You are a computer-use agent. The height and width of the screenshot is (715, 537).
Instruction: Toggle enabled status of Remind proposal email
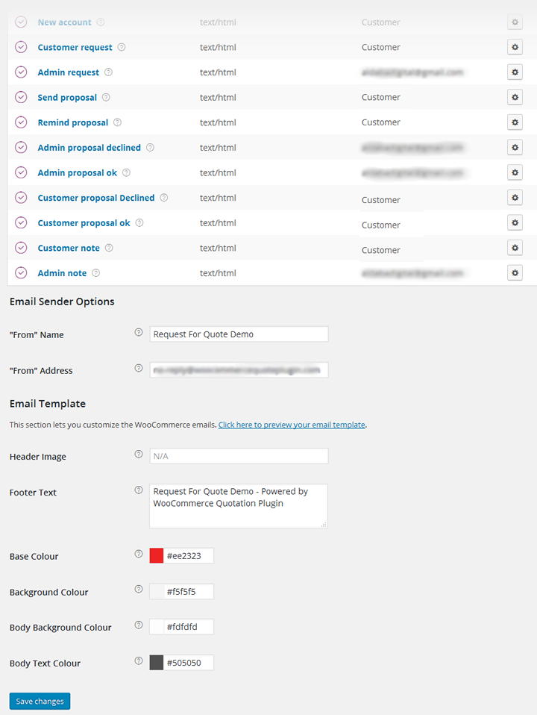(21, 122)
